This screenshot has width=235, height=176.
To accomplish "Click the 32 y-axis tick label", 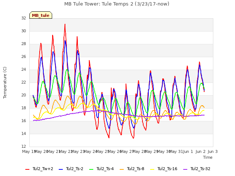I will [x=23, y=18].
